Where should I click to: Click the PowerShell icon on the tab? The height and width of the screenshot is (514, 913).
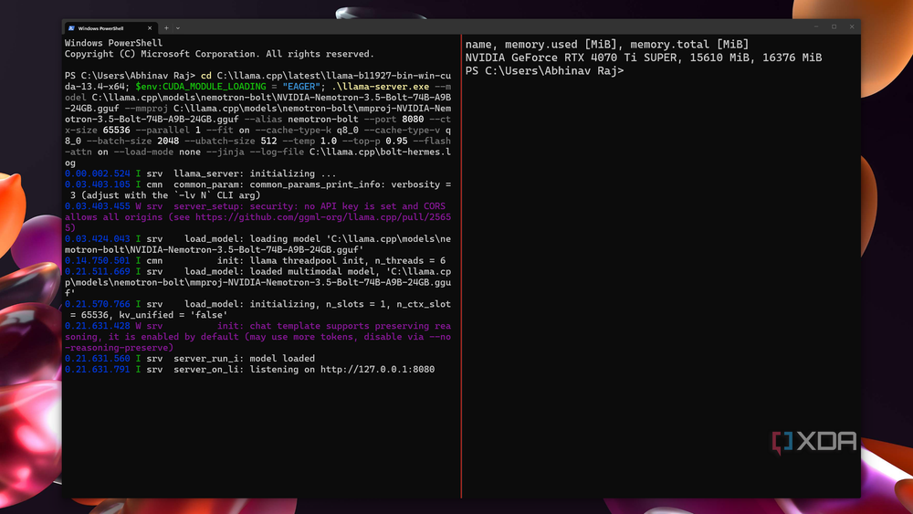pos(71,28)
